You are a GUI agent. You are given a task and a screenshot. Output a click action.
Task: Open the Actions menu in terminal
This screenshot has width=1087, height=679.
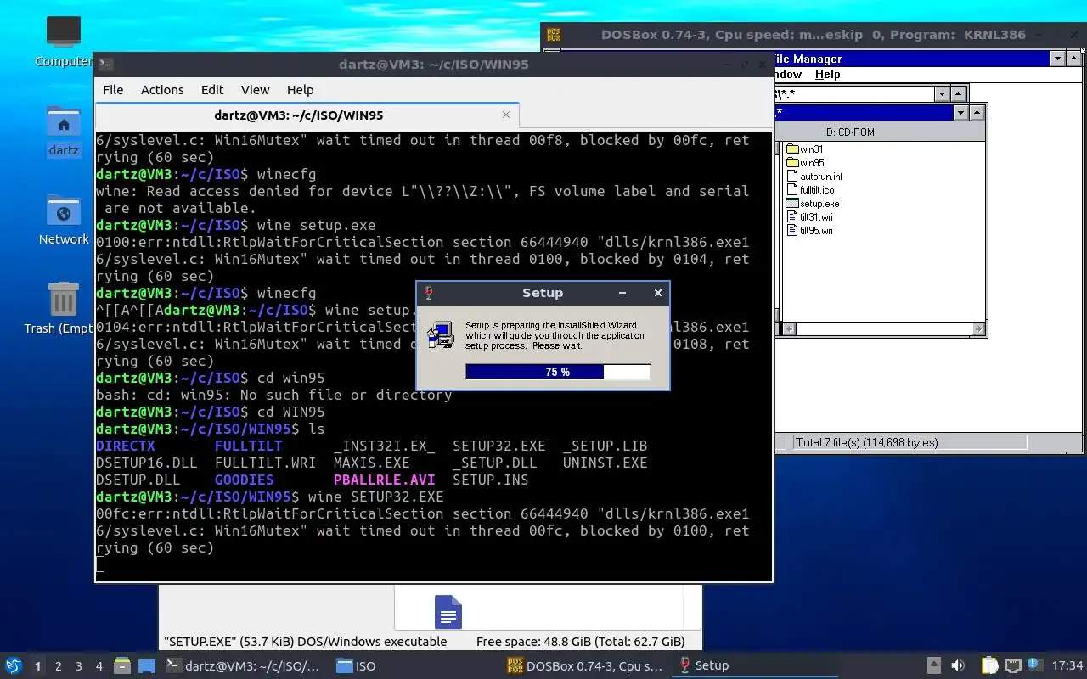(162, 90)
